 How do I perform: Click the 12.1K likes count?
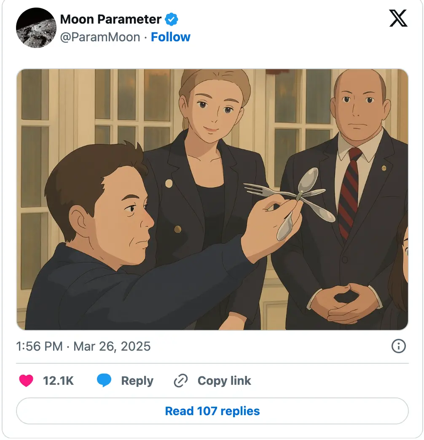58,381
